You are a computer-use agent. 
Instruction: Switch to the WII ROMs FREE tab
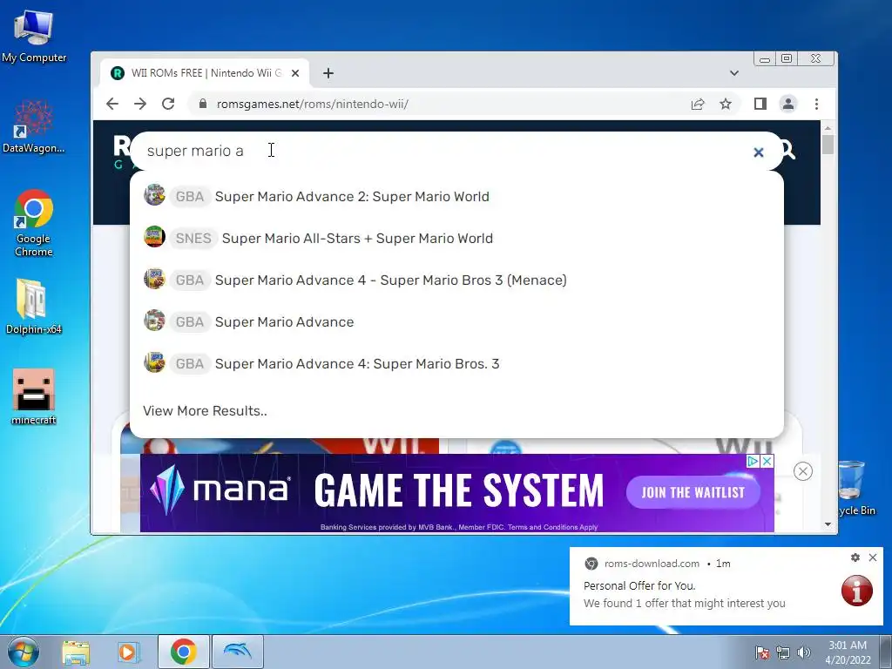(x=206, y=73)
